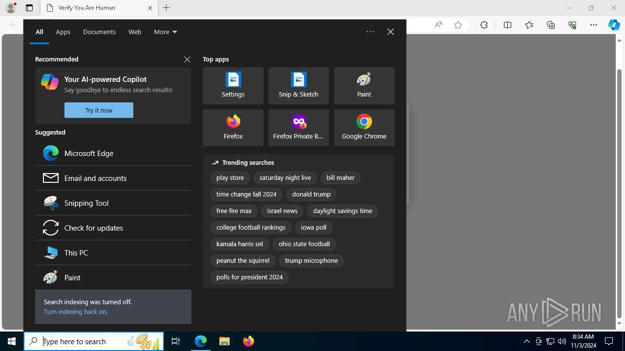
Task: Click Turn indexing back on link
Action: (x=76, y=312)
